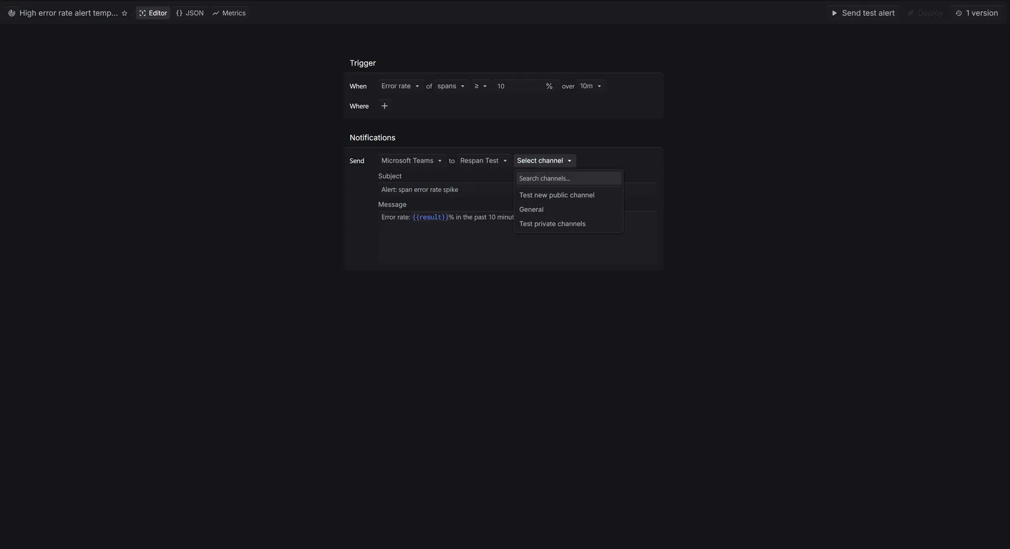Click the alert logo icon beside the title
Viewport: 1010px width, 549px height.
point(11,13)
